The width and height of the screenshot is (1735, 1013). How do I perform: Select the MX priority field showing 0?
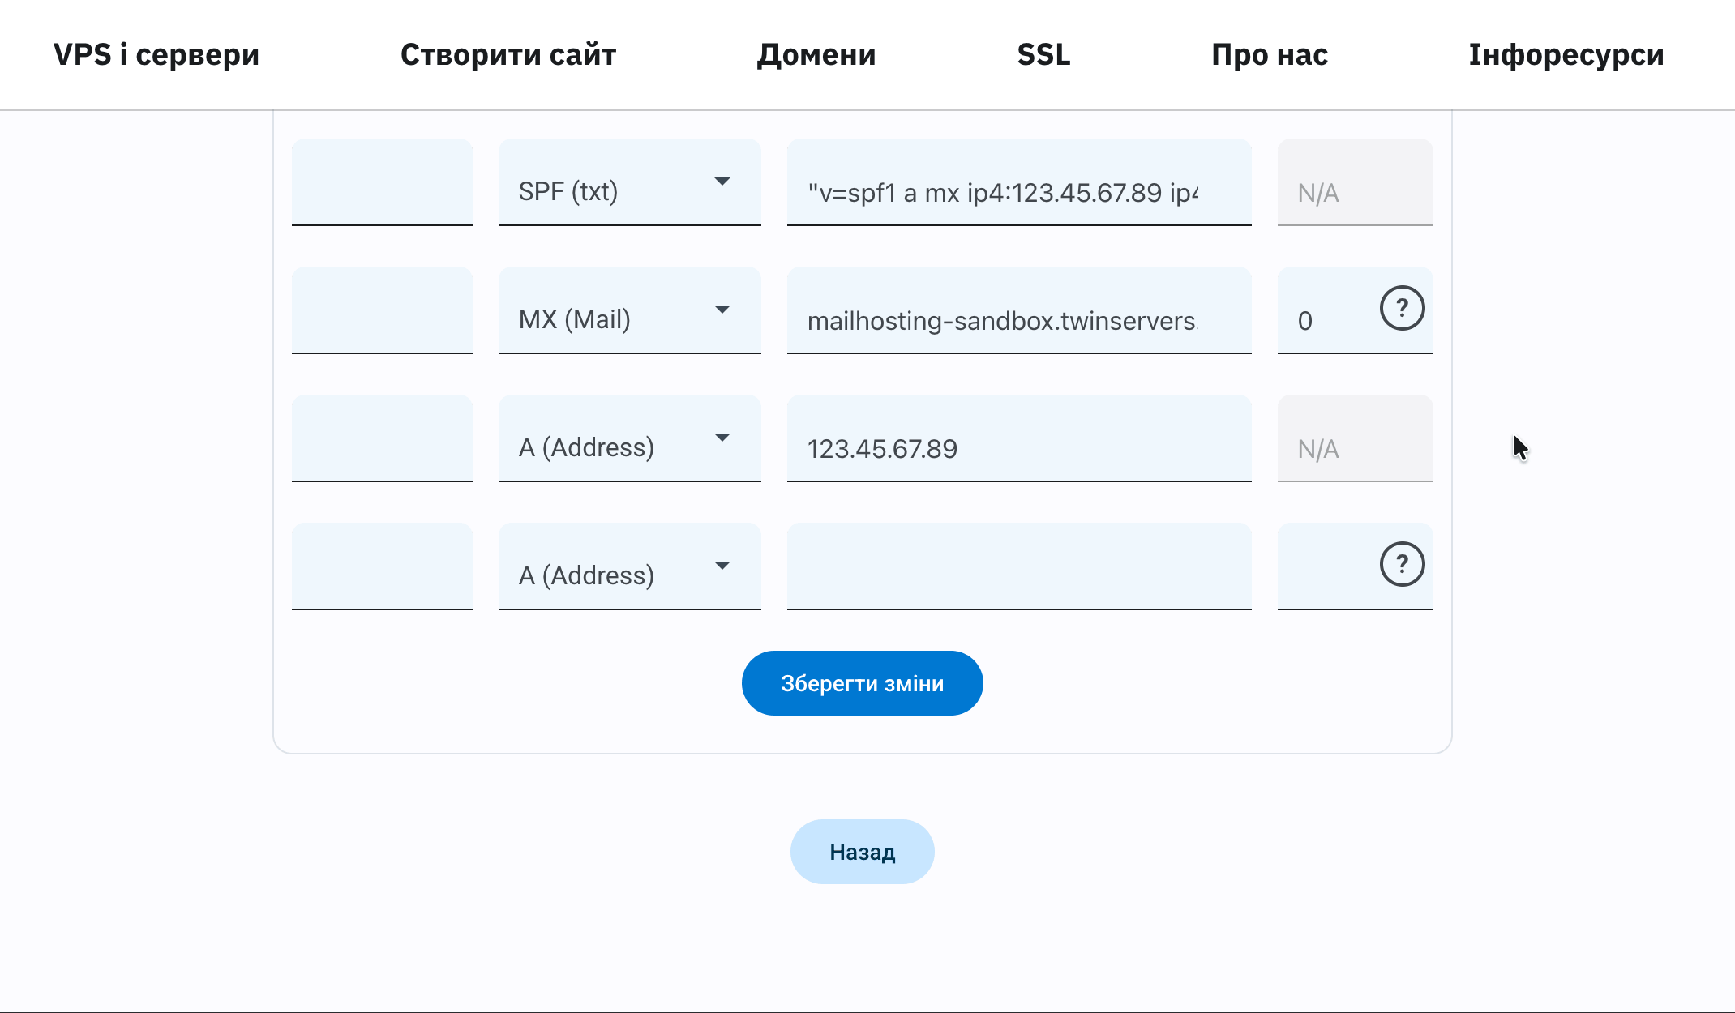pyautogui.click(x=1322, y=320)
